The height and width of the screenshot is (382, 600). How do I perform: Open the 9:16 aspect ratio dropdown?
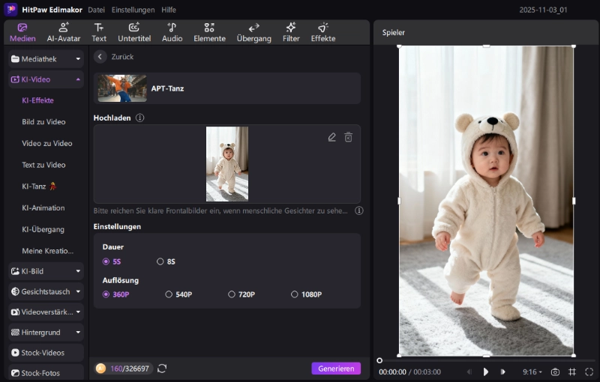[532, 372]
